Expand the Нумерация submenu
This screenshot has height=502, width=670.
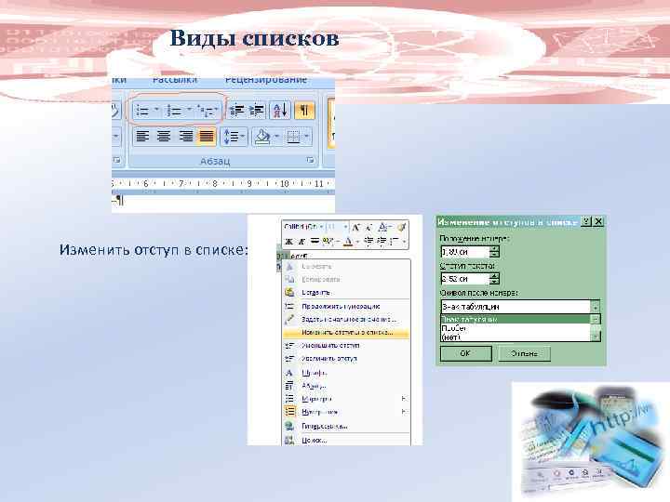(346, 413)
